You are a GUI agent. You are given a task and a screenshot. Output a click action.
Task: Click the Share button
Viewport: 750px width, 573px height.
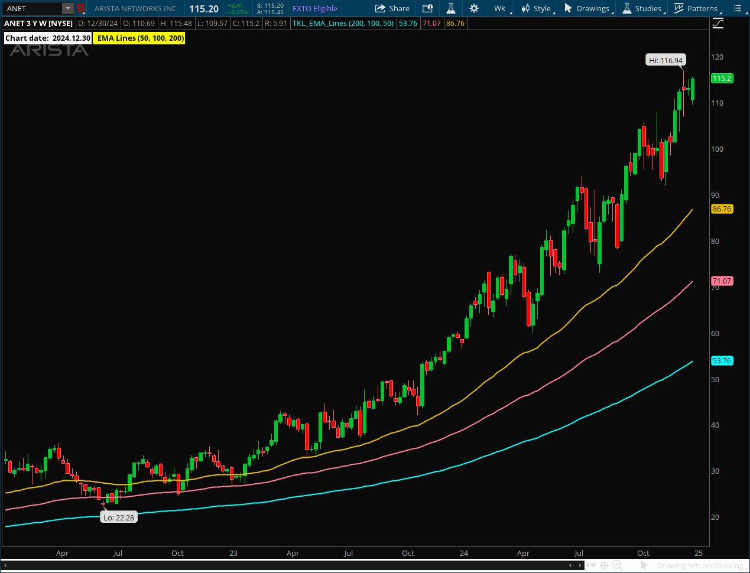392,8
